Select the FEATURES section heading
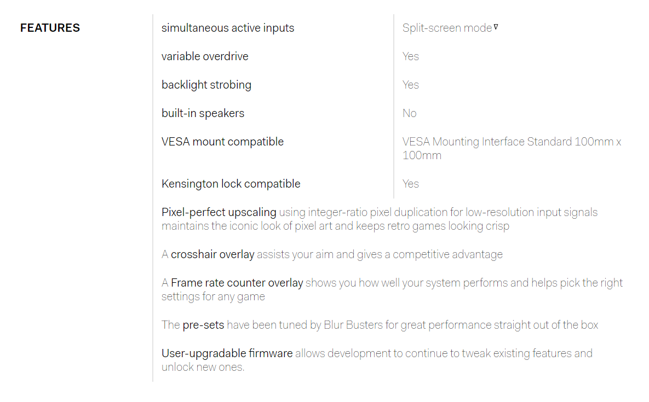 50,28
